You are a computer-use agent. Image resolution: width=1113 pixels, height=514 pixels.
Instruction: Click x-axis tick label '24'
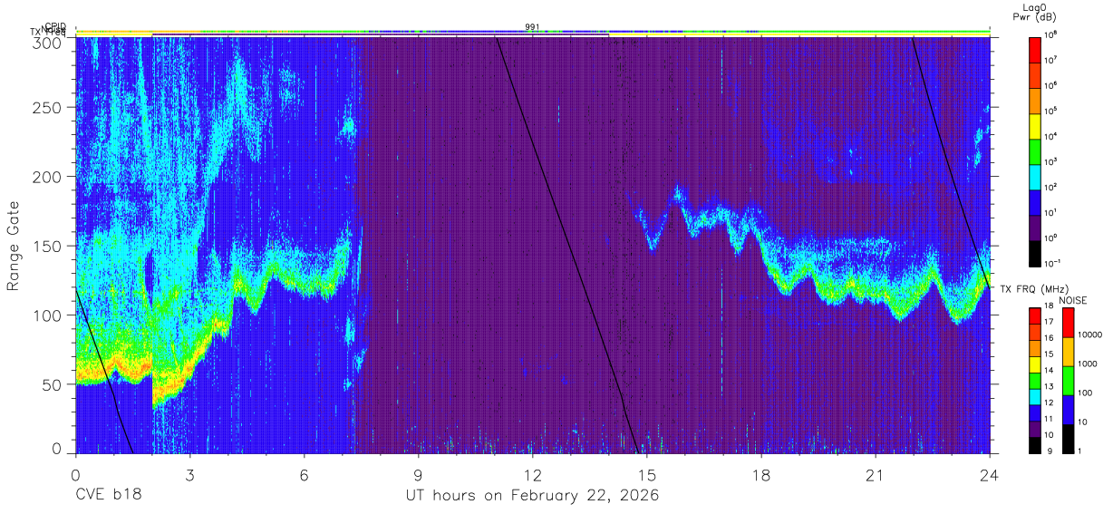[x=990, y=475]
